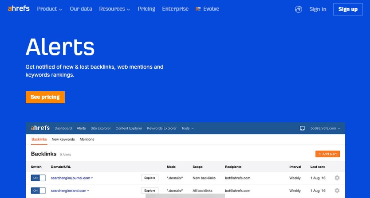Toggle the ON switch for searchengineland.com
The height and width of the screenshot is (198, 370).
pyautogui.click(x=38, y=190)
